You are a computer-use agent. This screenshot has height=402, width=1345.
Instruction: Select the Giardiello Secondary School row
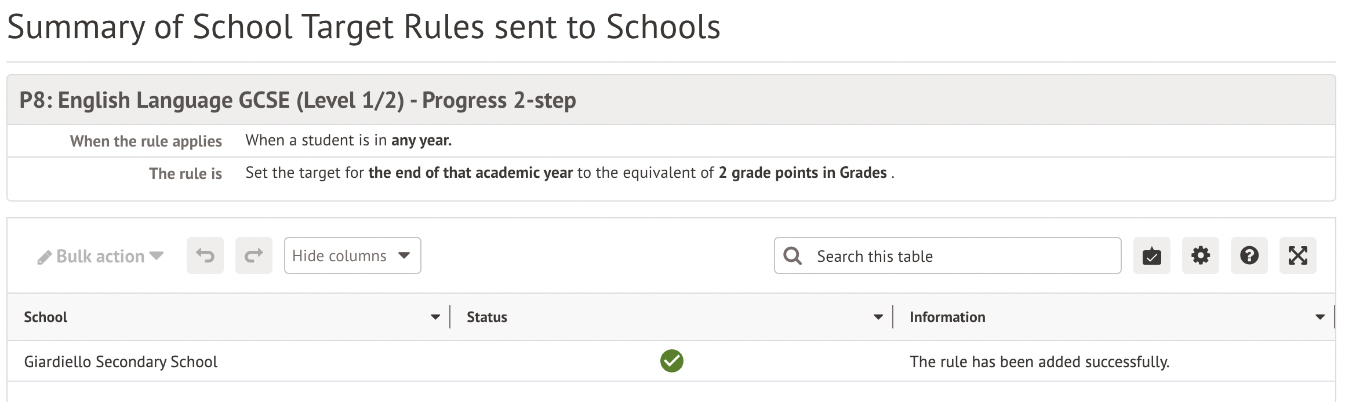(121, 361)
